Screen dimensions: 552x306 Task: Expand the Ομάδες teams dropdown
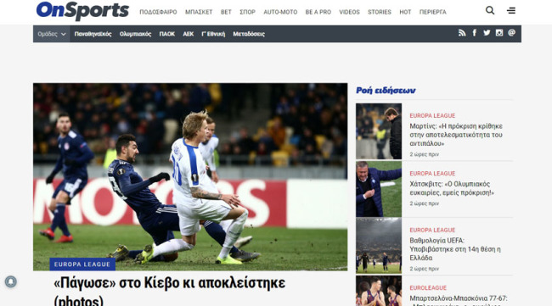coord(52,34)
